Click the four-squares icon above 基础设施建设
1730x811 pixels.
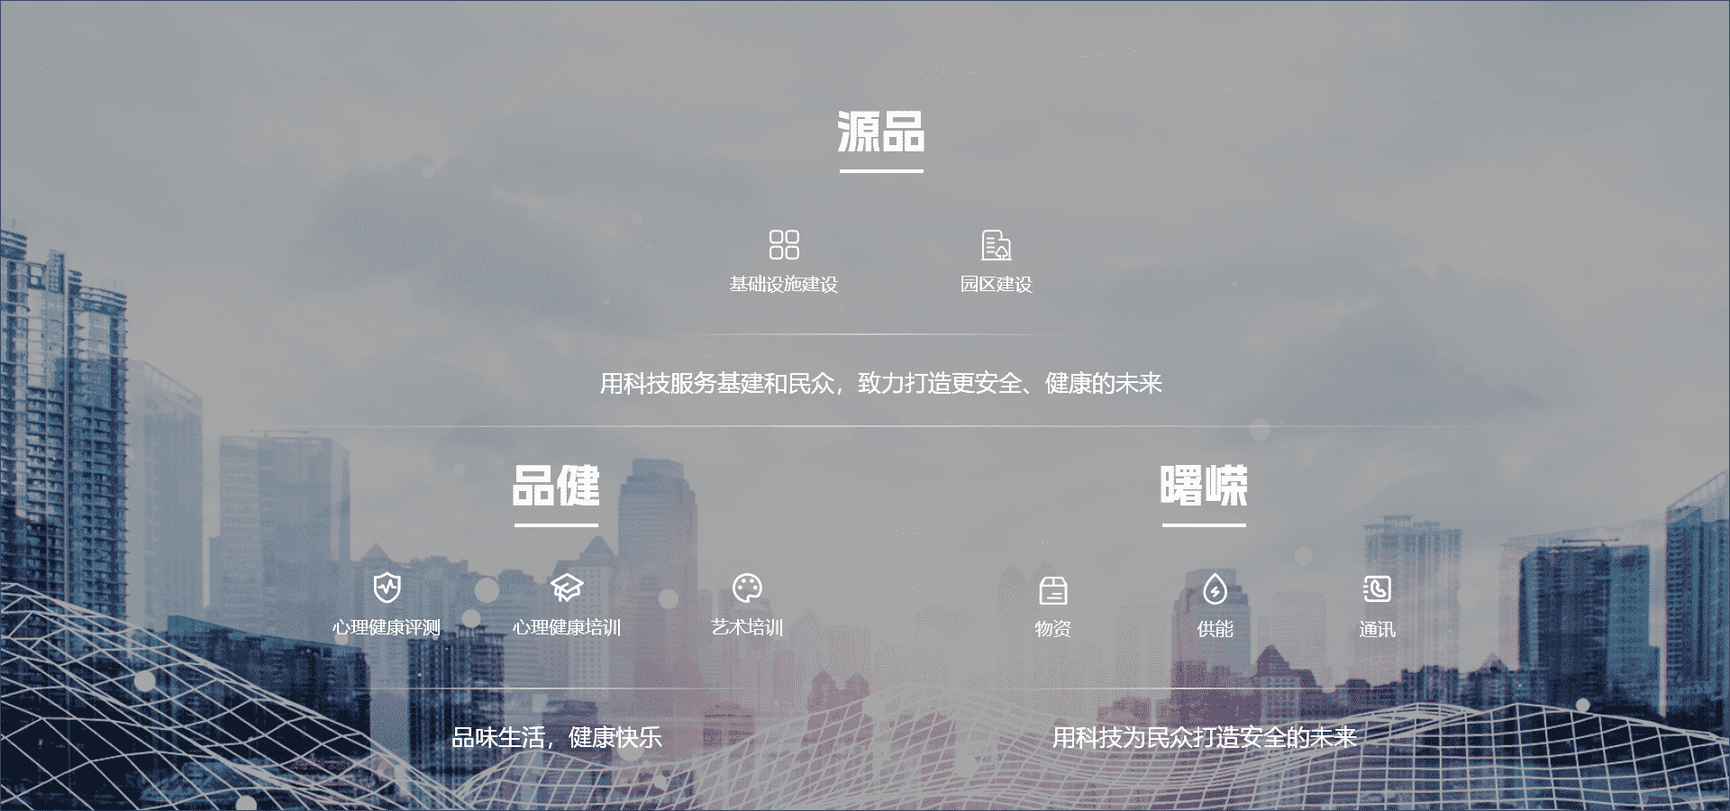[x=784, y=244]
